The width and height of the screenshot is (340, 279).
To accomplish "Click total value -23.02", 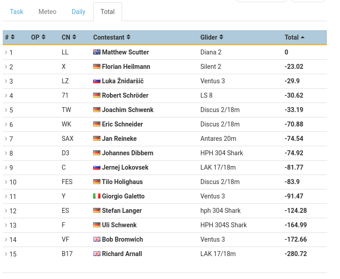I will [294, 67].
